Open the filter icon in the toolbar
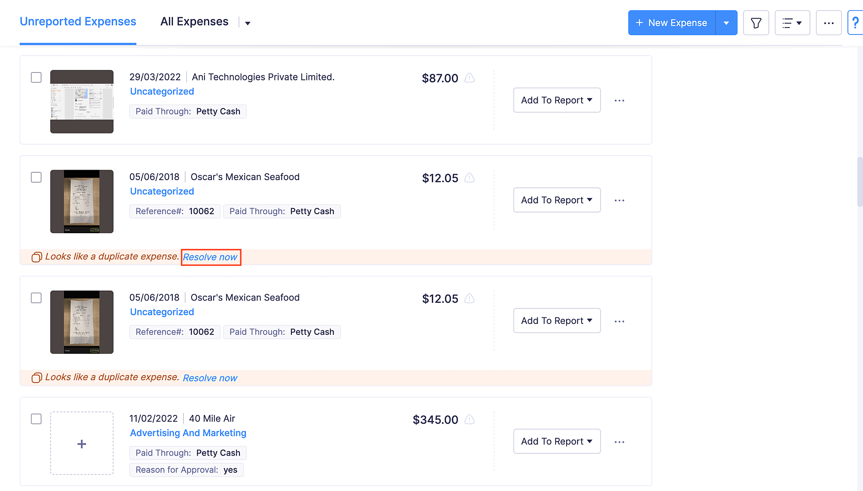The height and width of the screenshot is (491, 863). click(x=756, y=22)
